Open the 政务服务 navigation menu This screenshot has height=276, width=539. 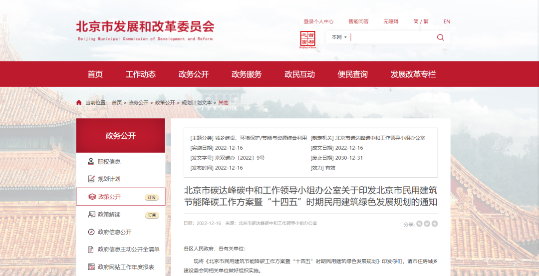click(x=247, y=74)
